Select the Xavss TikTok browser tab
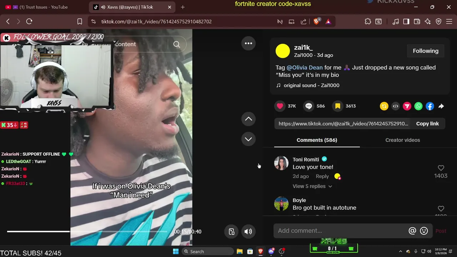457x257 pixels. pos(132,7)
